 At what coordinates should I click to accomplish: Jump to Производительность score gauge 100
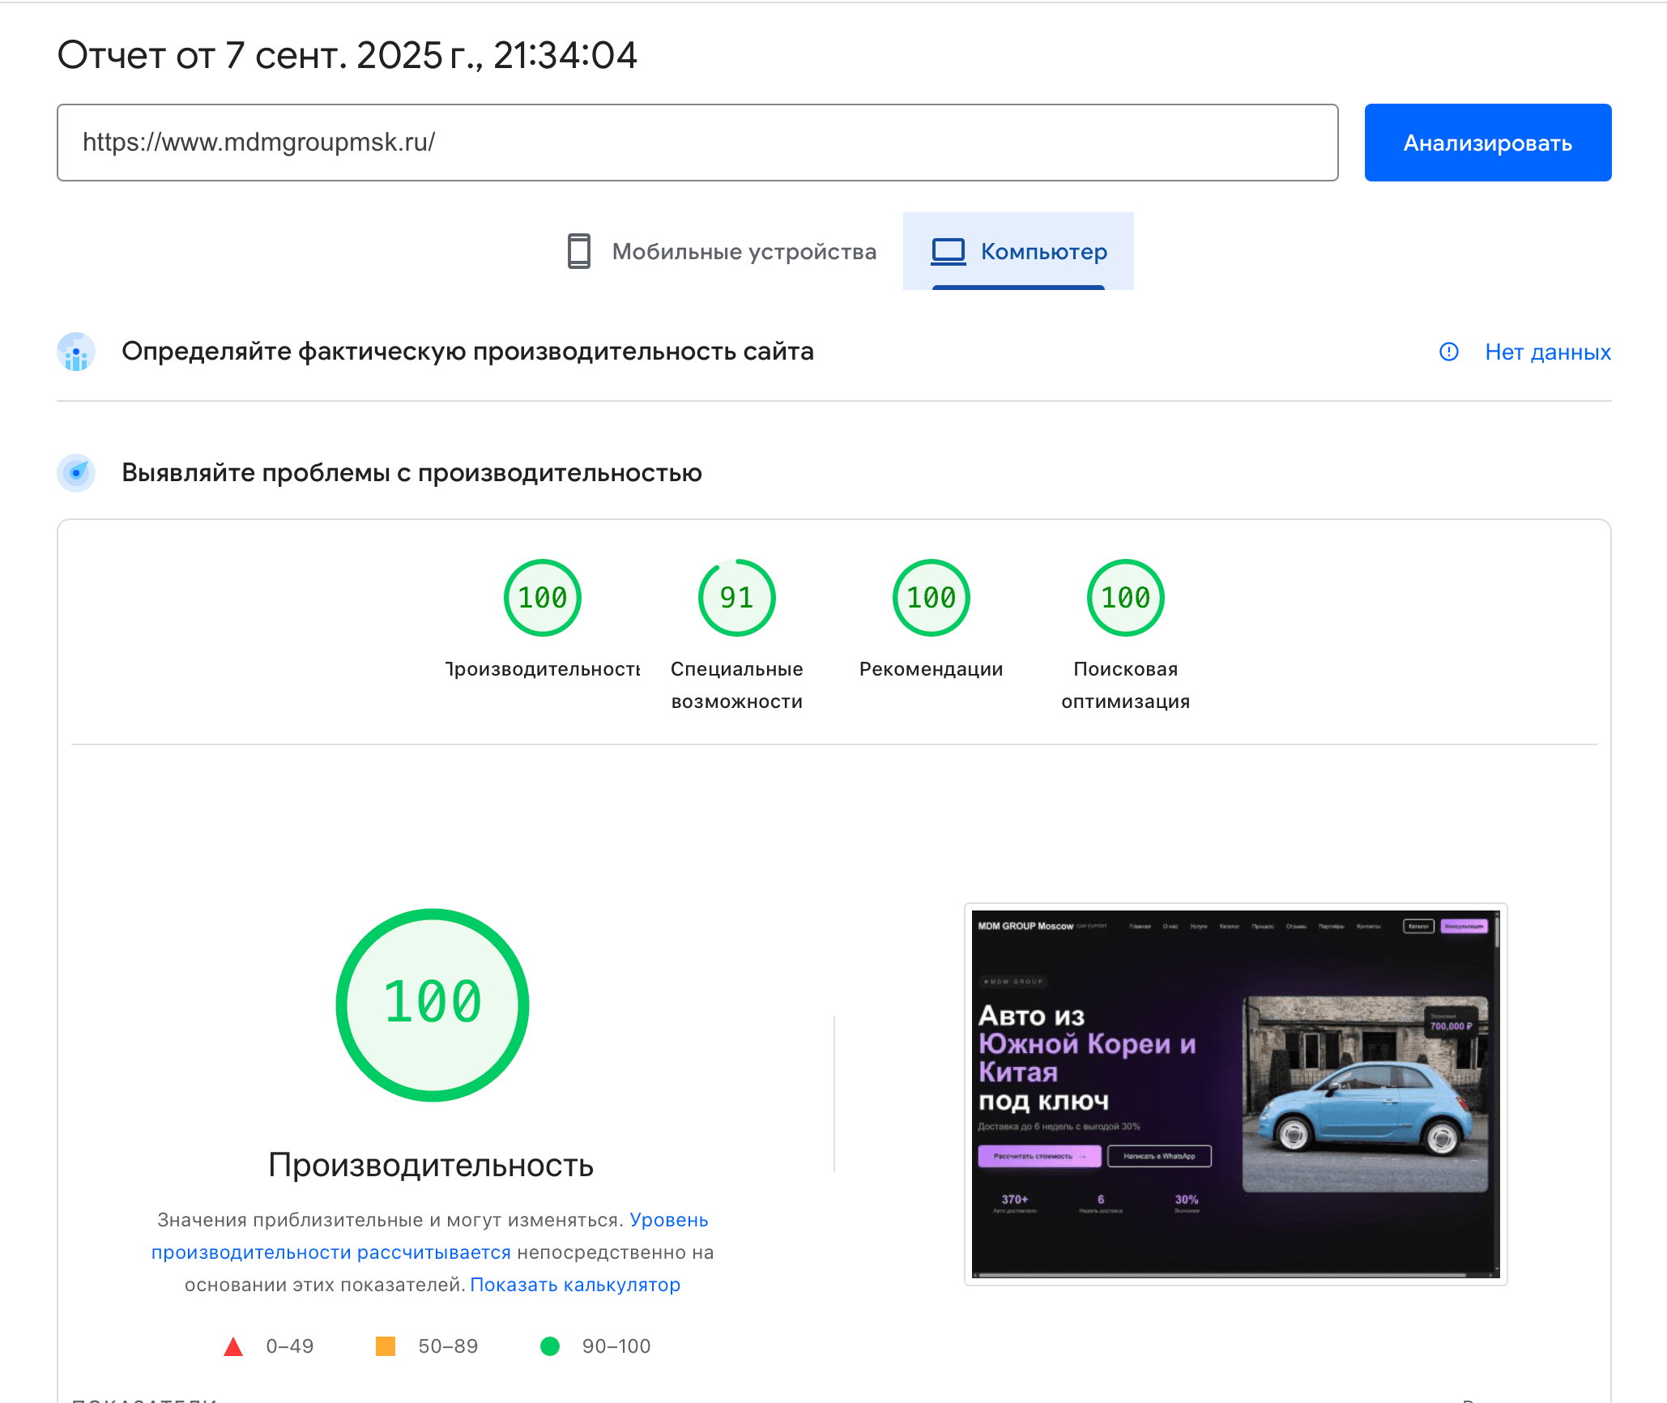pos(542,598)
